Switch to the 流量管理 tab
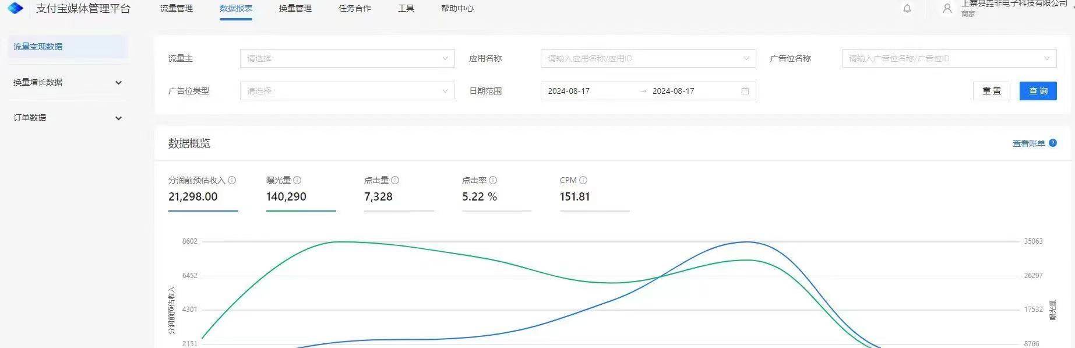The height and width of the screenshot is (348, 1075). coord(177,9)
